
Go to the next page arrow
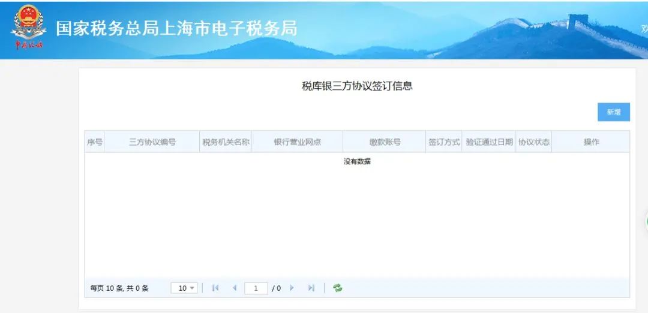tap(292, 288)
